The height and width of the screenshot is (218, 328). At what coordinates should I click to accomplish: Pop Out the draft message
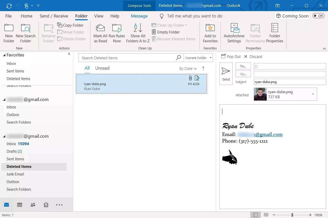[231, 57]
